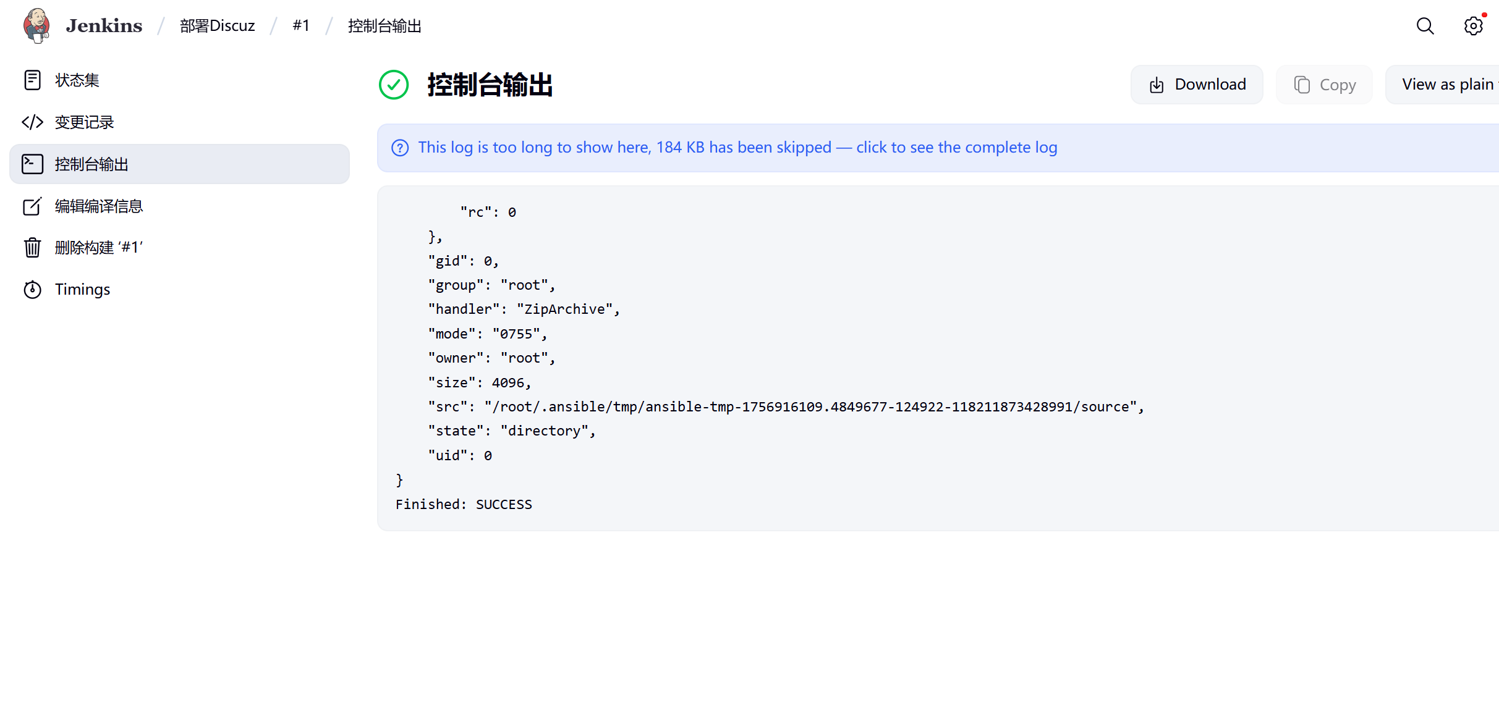Copy the console output

(x=1324, y=85)
